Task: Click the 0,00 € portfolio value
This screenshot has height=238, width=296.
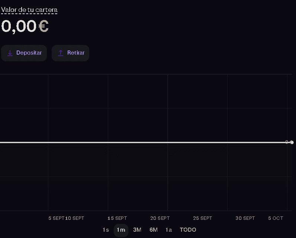Action: coord(25,26)
